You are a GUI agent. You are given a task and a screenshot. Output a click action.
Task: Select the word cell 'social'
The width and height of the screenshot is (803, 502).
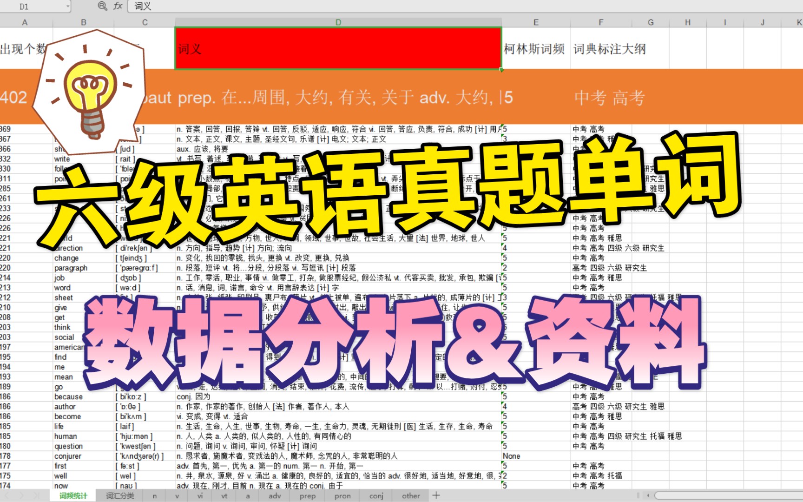(x=84, y=337)
